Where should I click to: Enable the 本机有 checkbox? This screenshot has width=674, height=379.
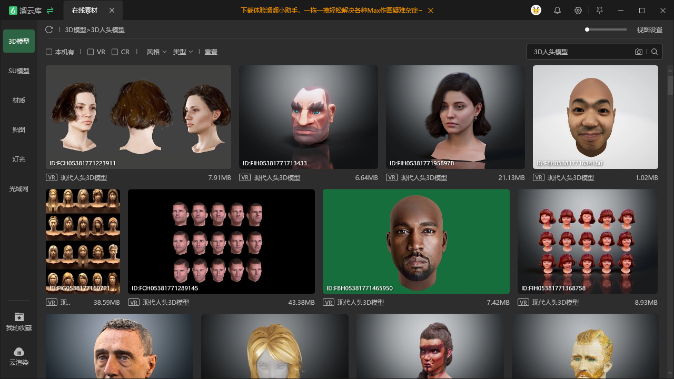pos(49,52)
